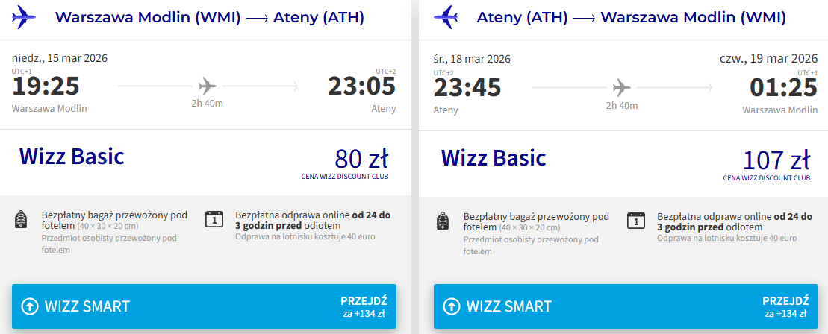Upgrade return flight via PRZEJDŹ za +134 zł
Screen dimensions: 828x334
pos(785,307)
